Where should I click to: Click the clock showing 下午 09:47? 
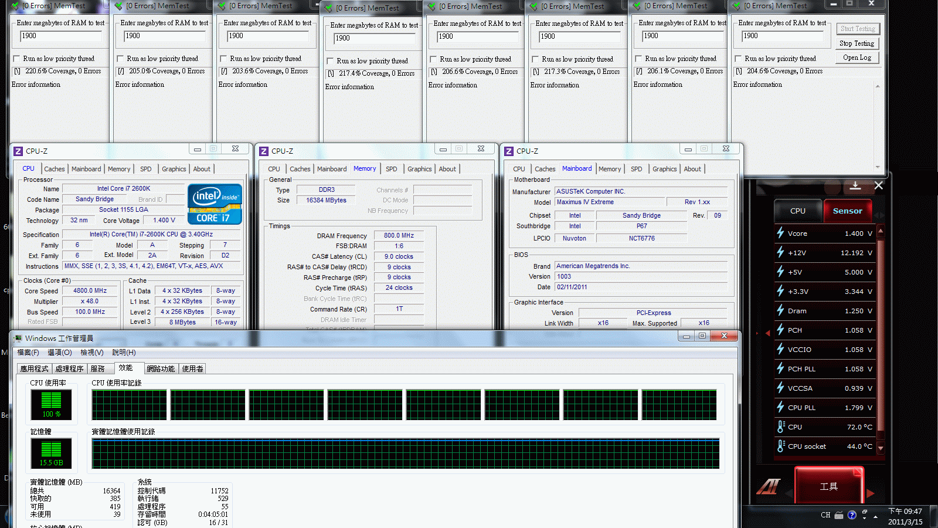905,512
